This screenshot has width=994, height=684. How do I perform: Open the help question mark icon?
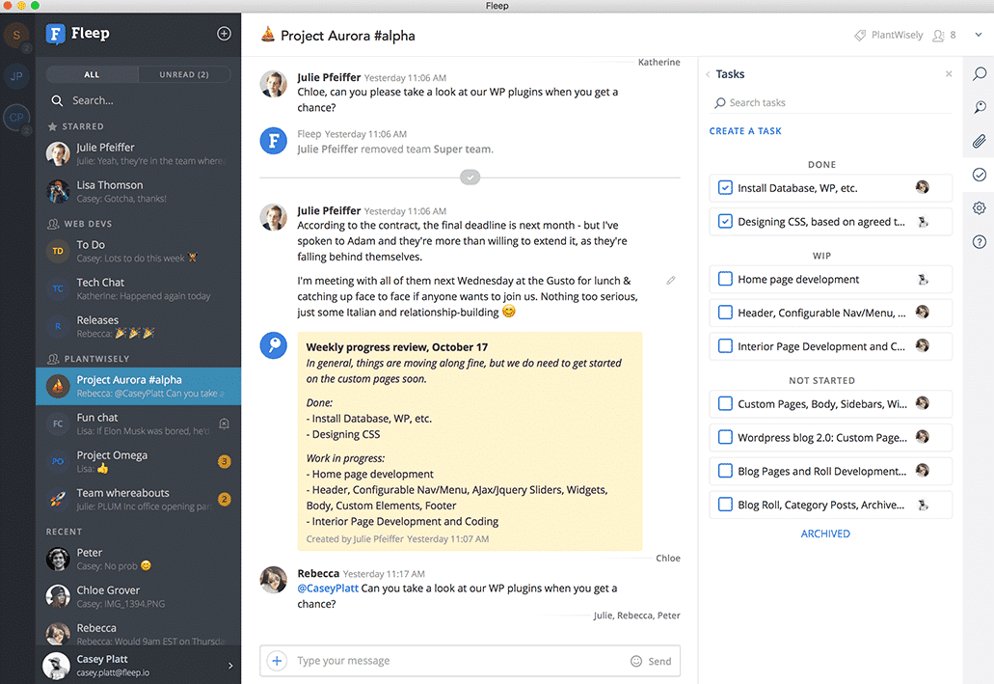[x=980, y=241]
